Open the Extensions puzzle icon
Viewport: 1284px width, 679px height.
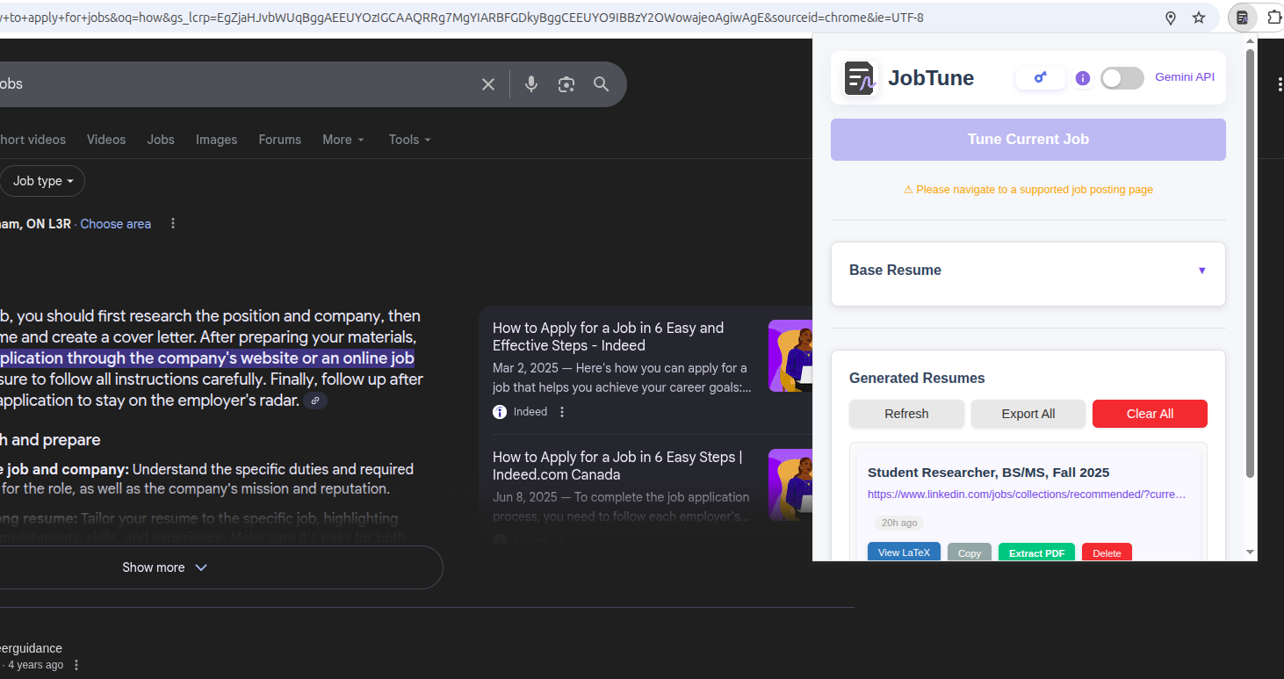[x=1274, y=18]
